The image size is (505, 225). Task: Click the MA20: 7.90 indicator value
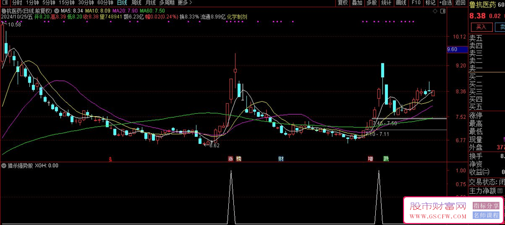126,11
